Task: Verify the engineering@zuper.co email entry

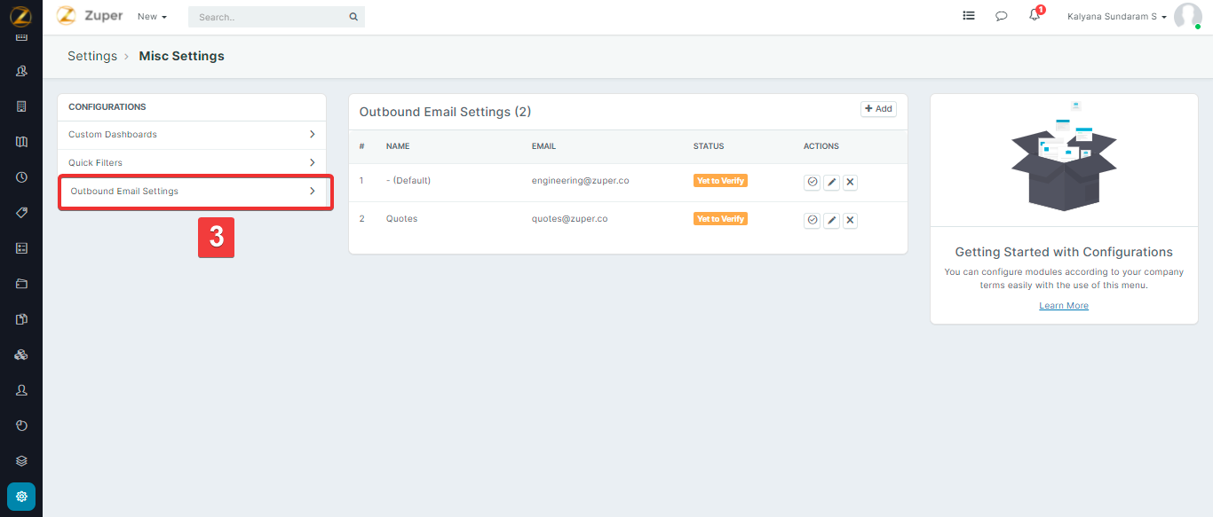Action: coord(812,182)
